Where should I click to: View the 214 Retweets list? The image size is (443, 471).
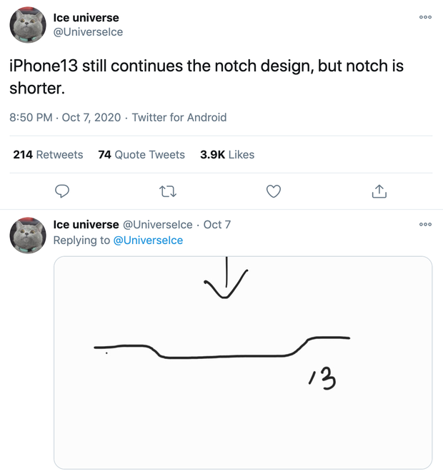tap(48, 154)
